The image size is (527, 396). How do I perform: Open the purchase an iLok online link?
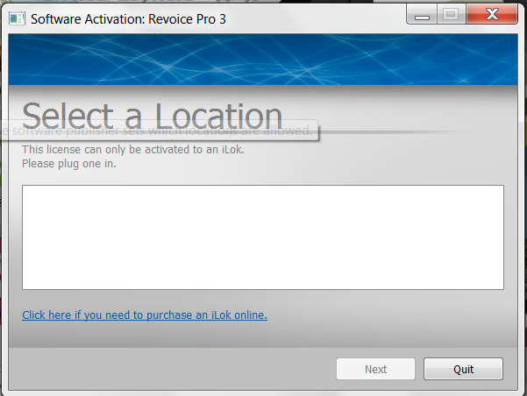pos(145,315)
